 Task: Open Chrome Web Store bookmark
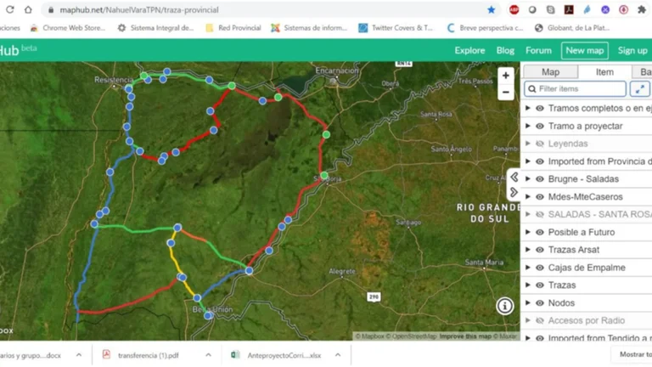pos(68,28)
